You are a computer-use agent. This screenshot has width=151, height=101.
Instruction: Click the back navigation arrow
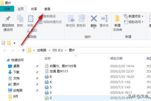coord(5,50)
